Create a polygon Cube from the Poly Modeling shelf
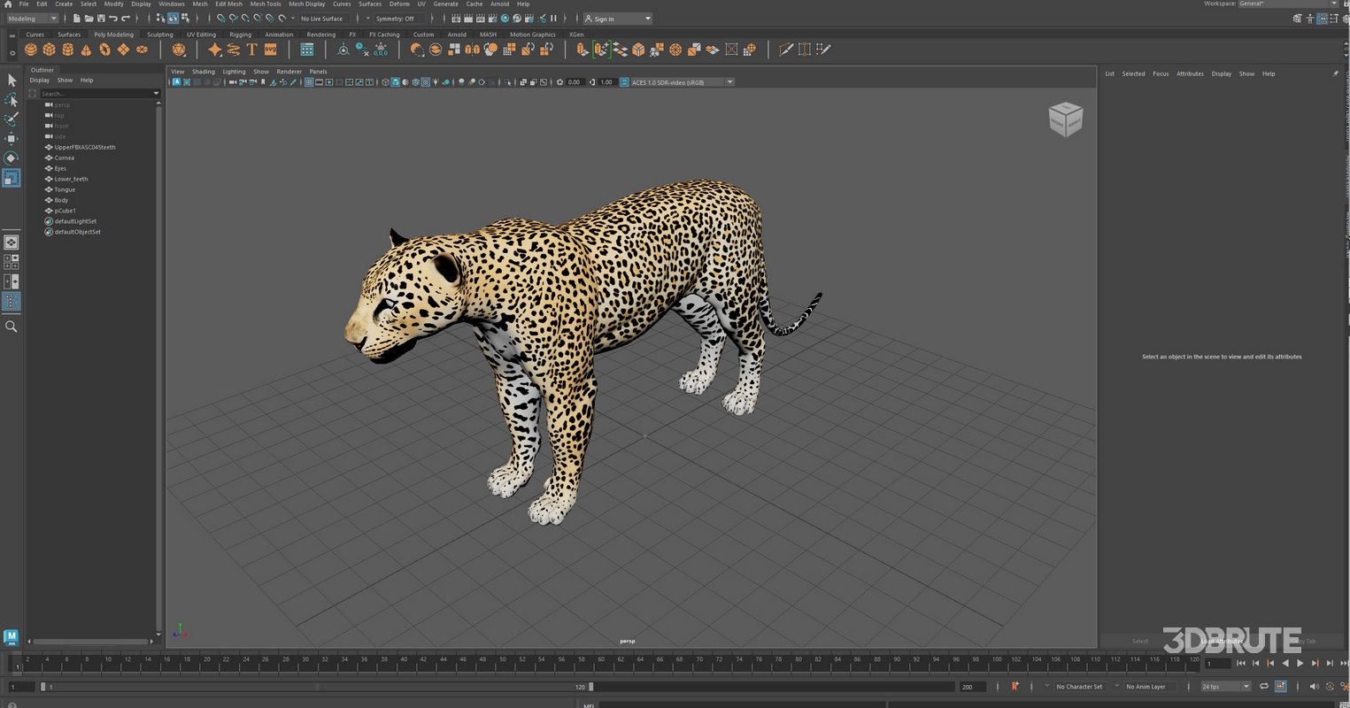The height and width of the screenshot is (708, 1350). pyautogui.click(x=49, y=50)
